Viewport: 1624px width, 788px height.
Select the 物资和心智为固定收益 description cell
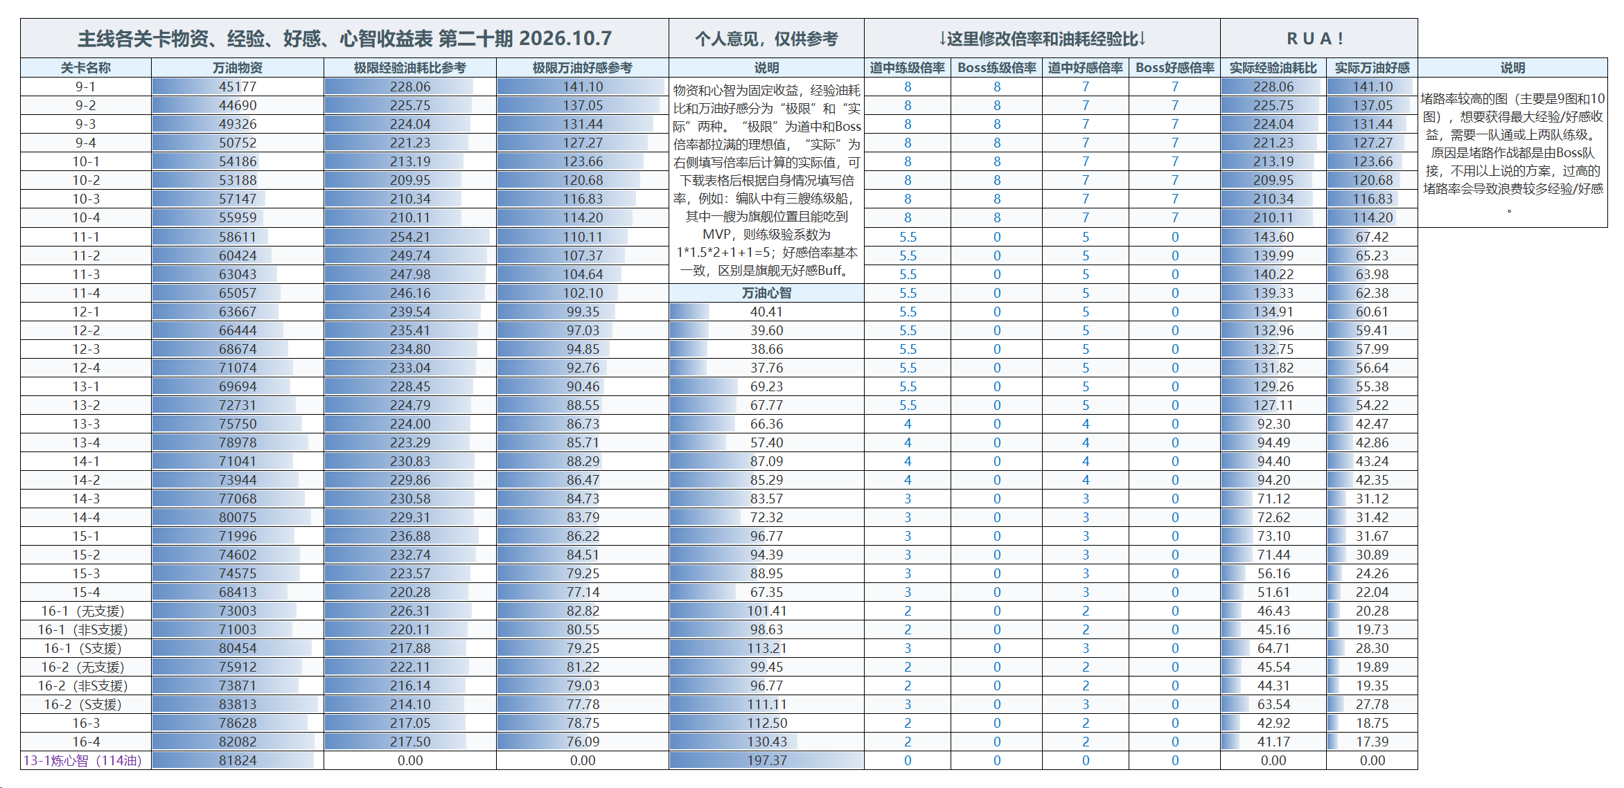(767, 180)
